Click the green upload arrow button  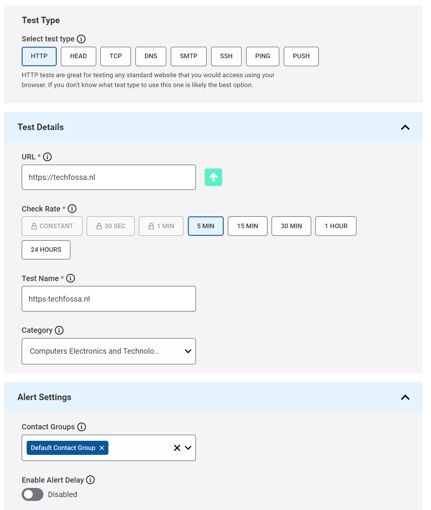point(213,177)
